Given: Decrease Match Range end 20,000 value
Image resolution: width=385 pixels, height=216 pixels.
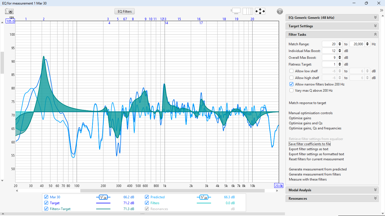Looking at the screenshot, I should click(367, 45).
